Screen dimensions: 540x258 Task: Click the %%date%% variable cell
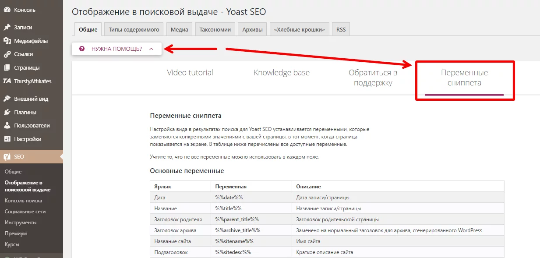point(251,198)
